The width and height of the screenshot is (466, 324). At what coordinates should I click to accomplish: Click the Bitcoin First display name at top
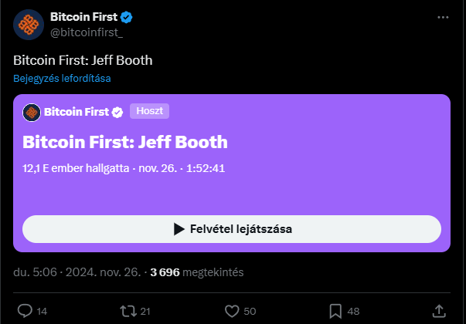click(x=83, y=17)
